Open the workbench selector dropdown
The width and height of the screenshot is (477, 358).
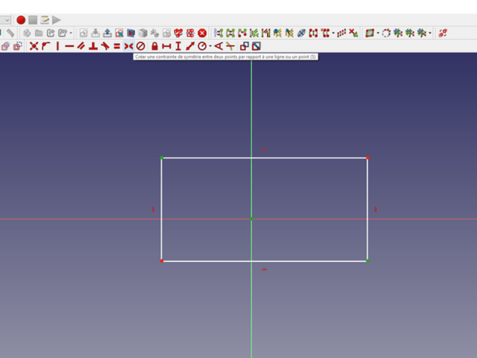[x=7, y=20]
